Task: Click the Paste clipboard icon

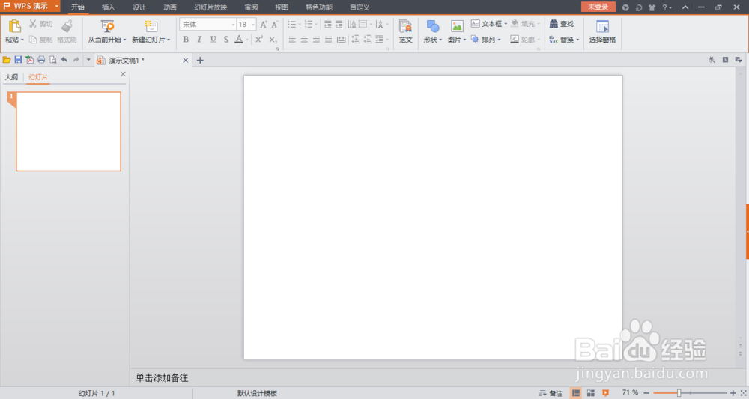Action: [x=15, y=25]
